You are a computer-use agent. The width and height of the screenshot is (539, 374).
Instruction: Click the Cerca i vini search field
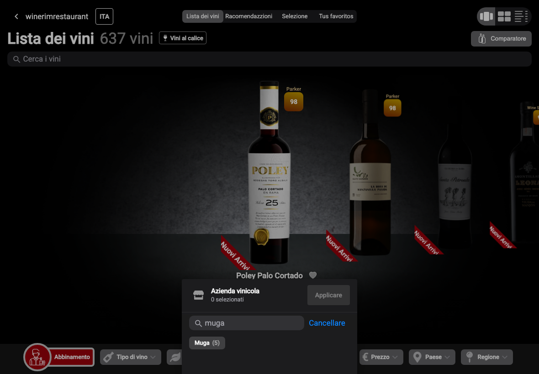click(x=269, y=59)
